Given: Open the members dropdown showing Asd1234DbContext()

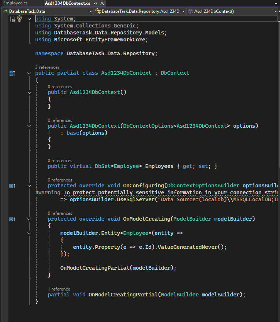Looking at the screenshot, I should (275, 11).
